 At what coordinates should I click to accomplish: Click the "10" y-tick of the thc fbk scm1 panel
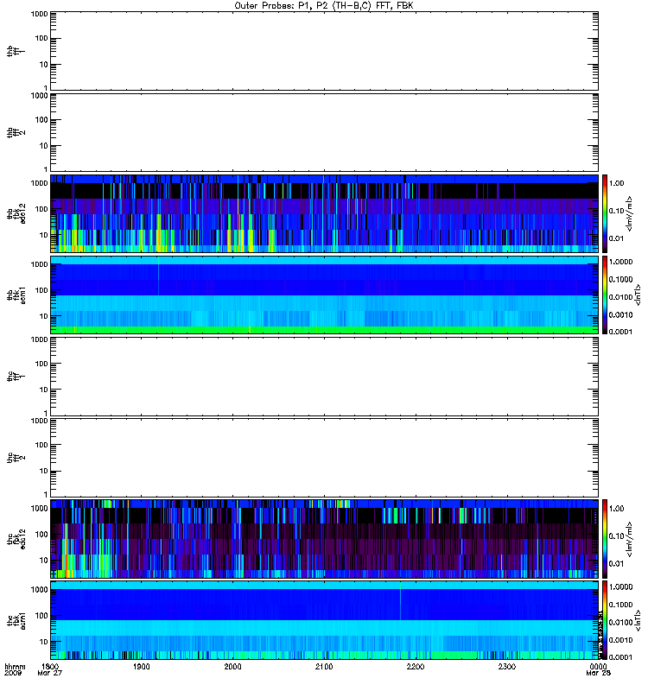click(44, 642)
